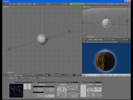133x100 pixels.
Task: Click pivot point icon in top view header
Action: [42, 75]
